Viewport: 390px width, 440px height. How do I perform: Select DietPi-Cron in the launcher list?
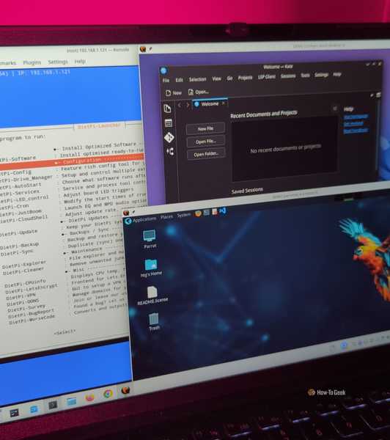click(x=15, y=207)
